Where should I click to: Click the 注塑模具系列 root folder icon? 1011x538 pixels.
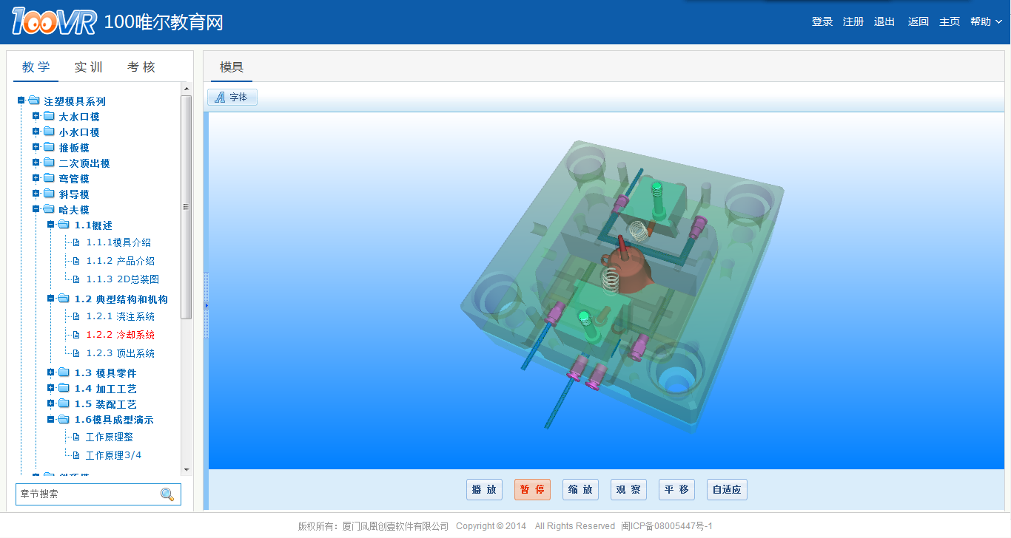[x=33, y=101]
